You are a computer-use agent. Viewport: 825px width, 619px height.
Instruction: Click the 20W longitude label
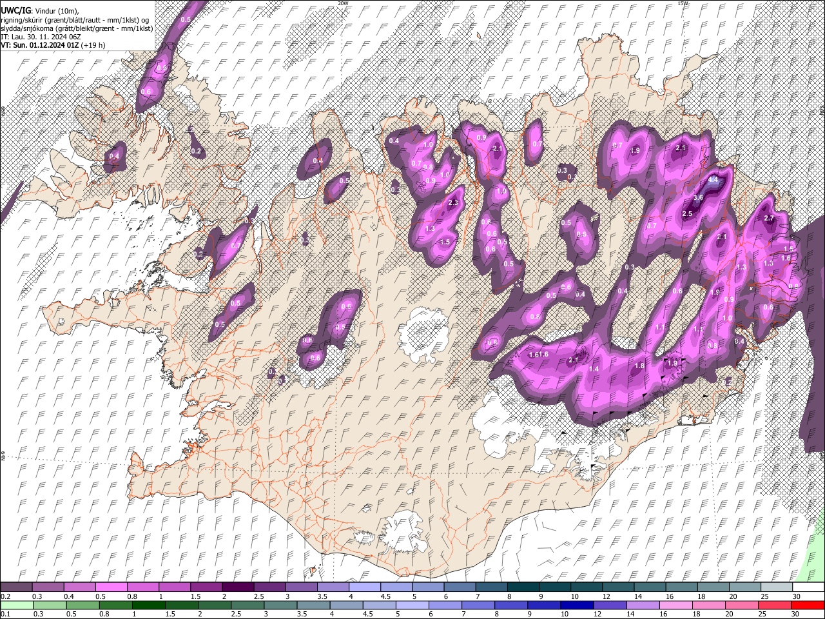click(x=343, y=3)
